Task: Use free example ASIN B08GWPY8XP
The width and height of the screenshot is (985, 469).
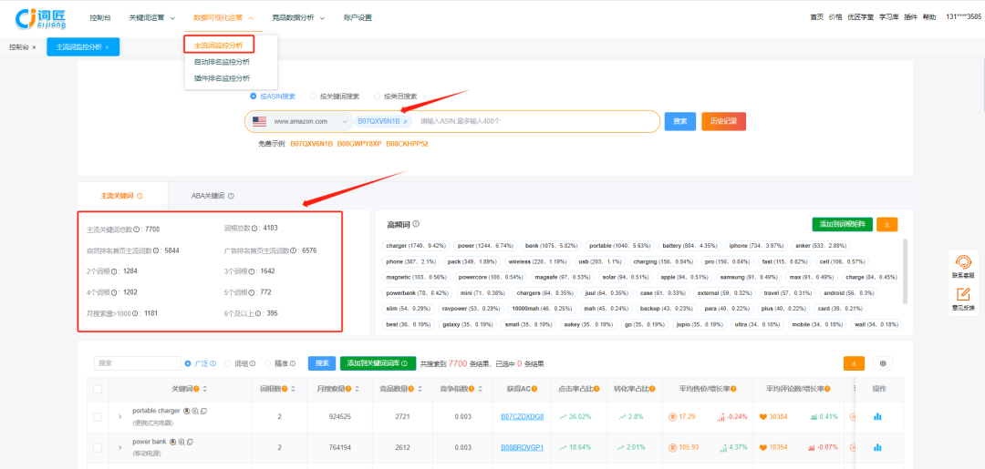Action: 359,144
